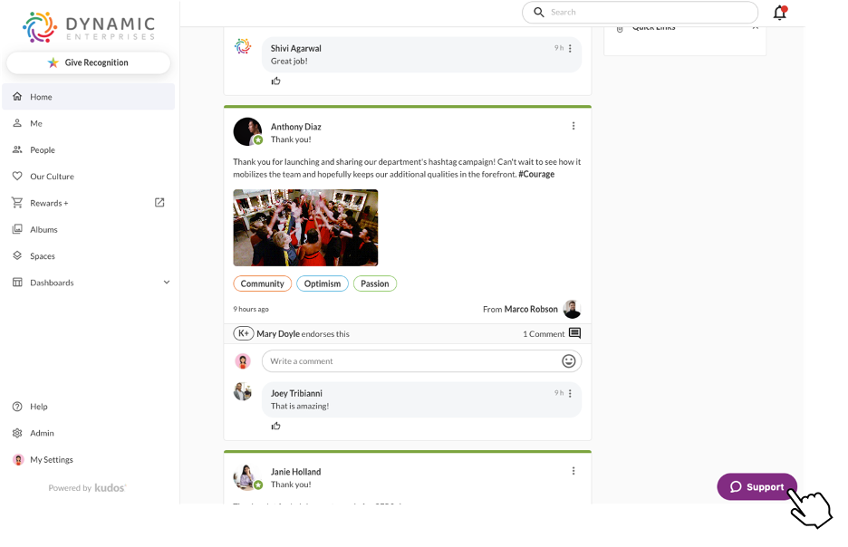Click the Joey Tribianni name
848x547 pixels.
(296, 393)
